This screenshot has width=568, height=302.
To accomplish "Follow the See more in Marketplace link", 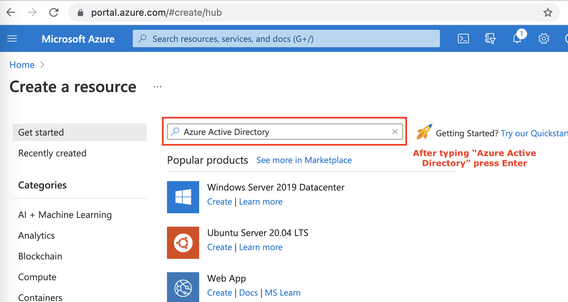I will click(304, 160).
